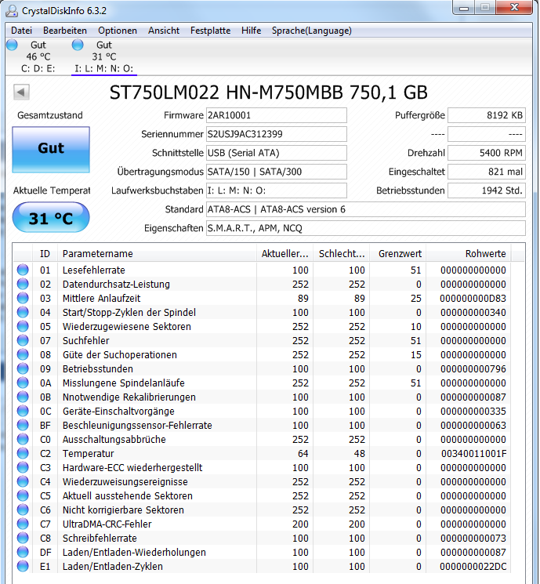Click the Schlecht column header

tap(342, 254)
